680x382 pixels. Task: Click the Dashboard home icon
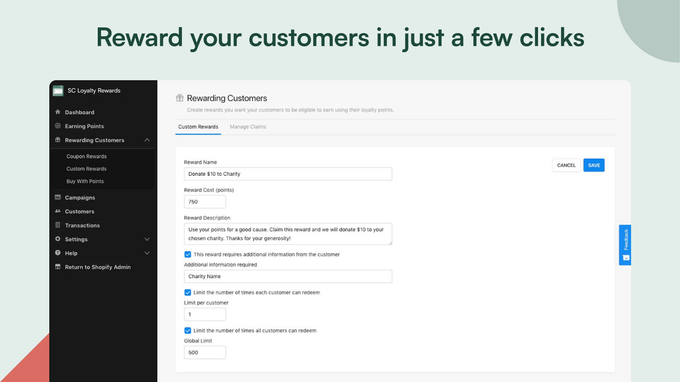(x=58, y=112)
